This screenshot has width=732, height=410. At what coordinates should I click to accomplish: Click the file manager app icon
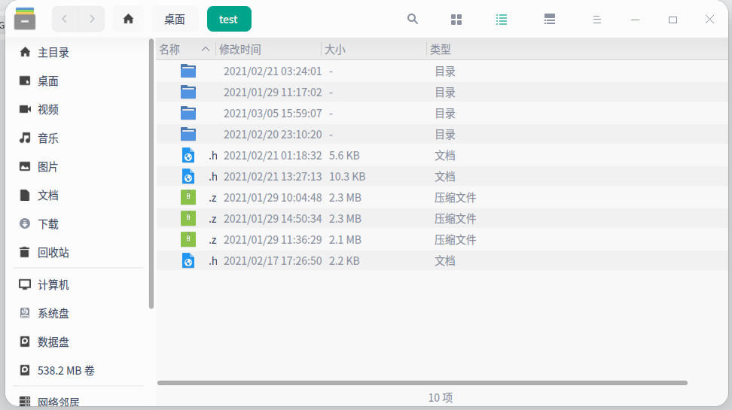(25, 19)
